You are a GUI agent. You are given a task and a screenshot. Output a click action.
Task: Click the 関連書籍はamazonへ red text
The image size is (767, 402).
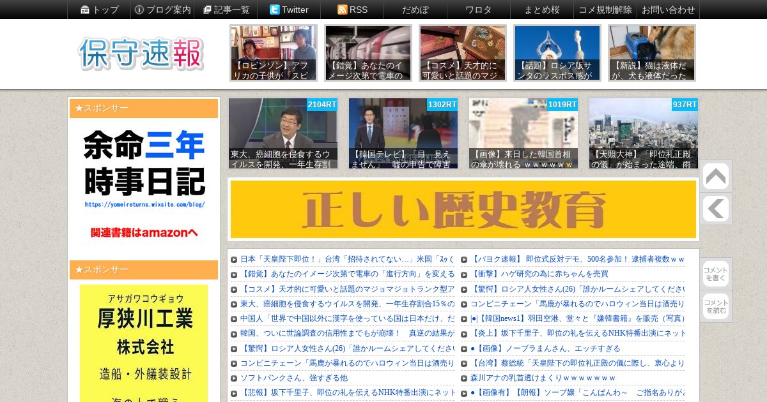[x=144, y=232]
